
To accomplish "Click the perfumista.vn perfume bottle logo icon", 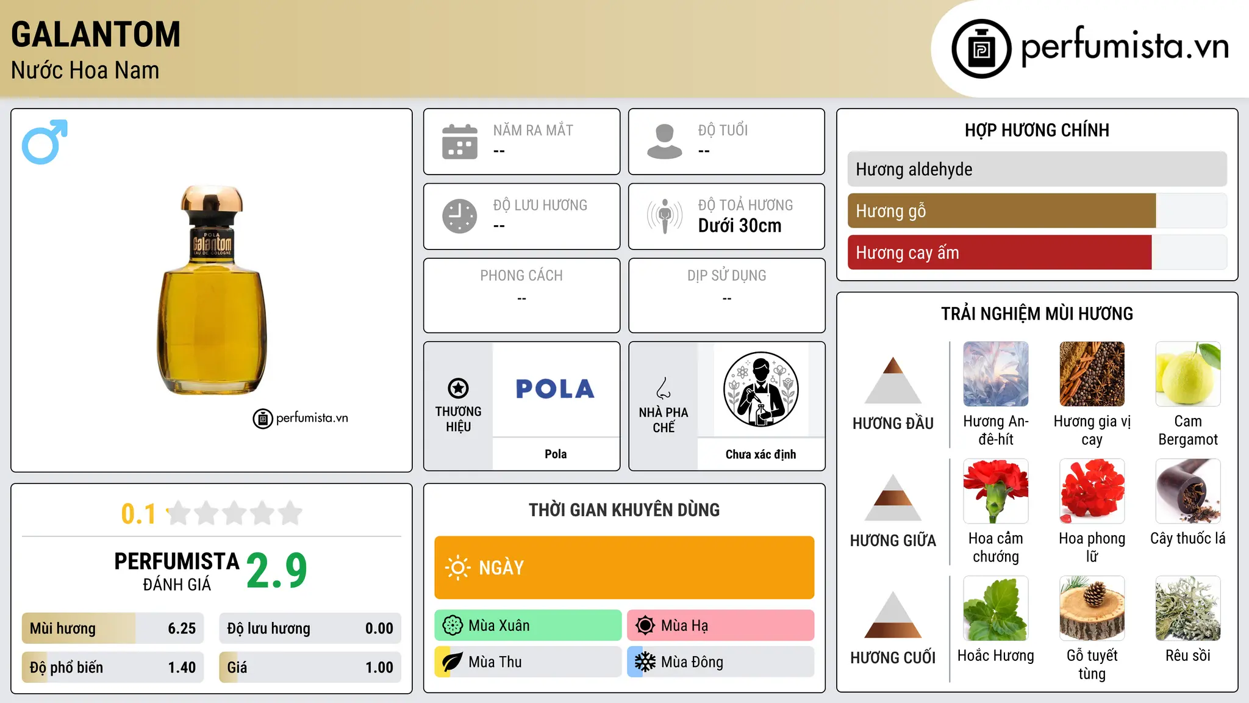I will coord(981,49).
